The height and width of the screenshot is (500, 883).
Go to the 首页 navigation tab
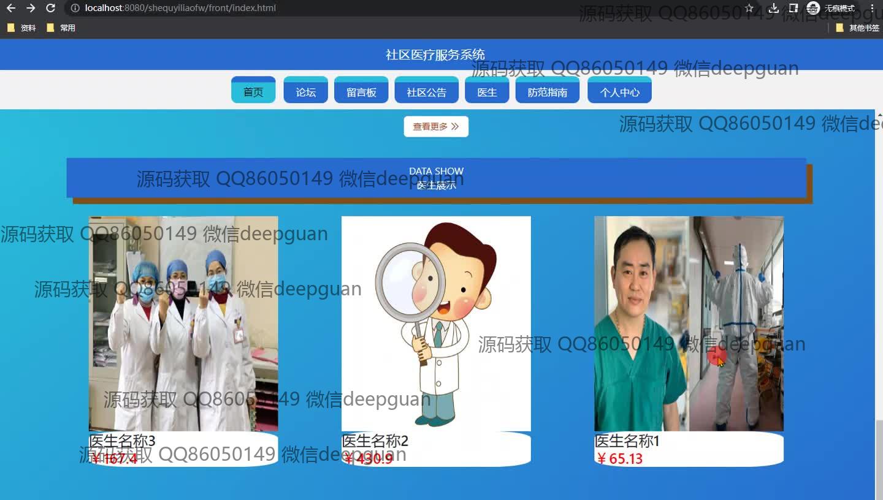coord(253,92)
